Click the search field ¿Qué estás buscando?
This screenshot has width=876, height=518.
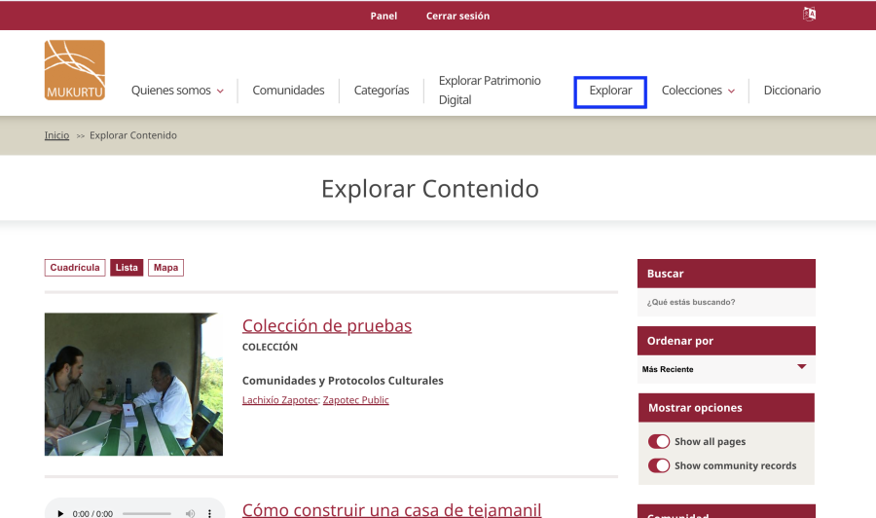tap(726, 302)
